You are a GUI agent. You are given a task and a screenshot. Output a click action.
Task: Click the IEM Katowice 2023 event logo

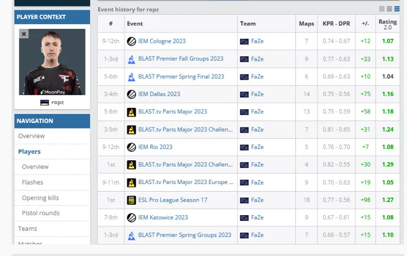click(131, 218)
